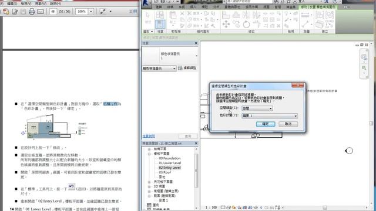Click Visual Style icon in view control bar
Screen dimensions: 376x211
point(228,207)
